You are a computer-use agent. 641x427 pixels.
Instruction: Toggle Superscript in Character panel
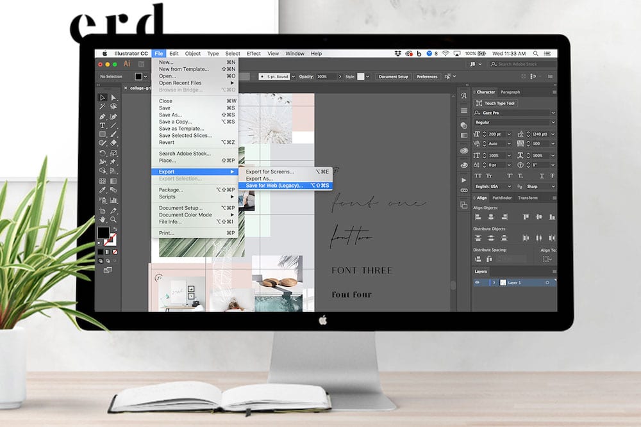[x=510, y=176]
